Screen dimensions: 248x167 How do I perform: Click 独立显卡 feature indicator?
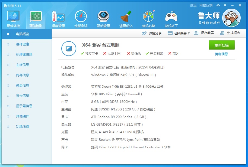[x=89, y=54]
